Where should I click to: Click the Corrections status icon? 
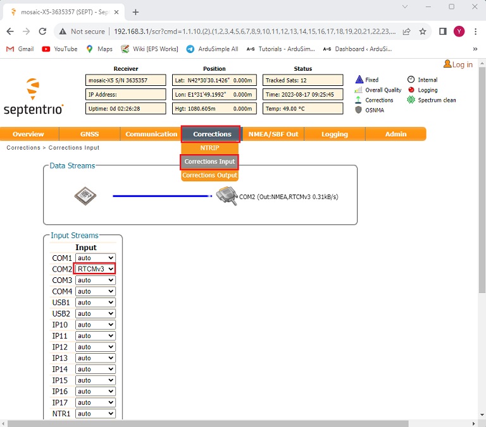coord(359,100)
